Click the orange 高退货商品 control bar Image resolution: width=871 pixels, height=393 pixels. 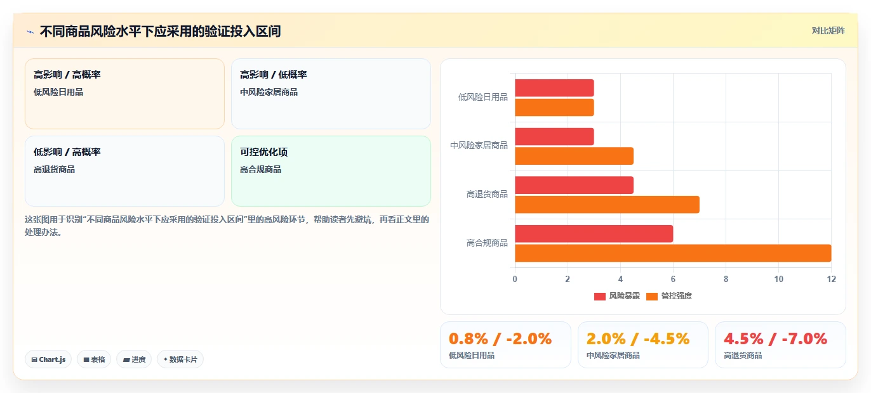click(607, 205)
